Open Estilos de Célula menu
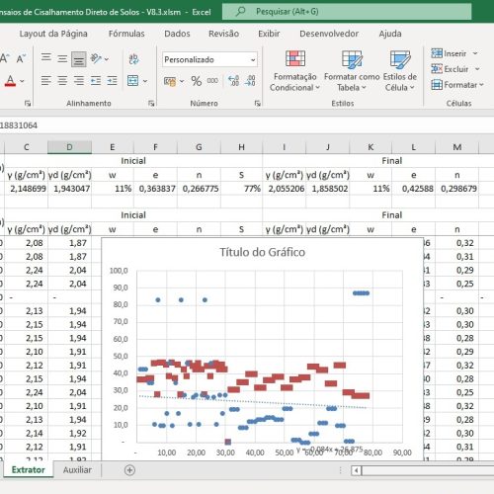The height and width of the screenshot is (494, 494). 400,71
